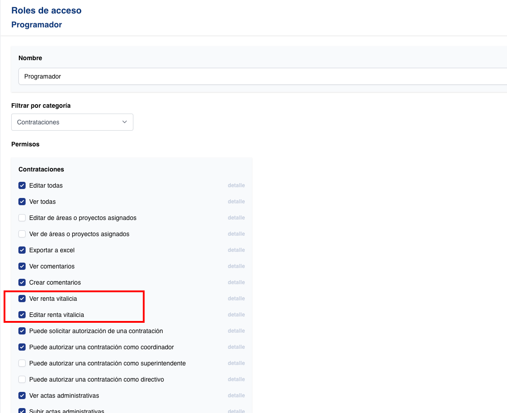Viewport: 507px width, 413px height.
Task: Toggle "Ver actas administrativas" checkbox
Action: click(x=22, y=395)
